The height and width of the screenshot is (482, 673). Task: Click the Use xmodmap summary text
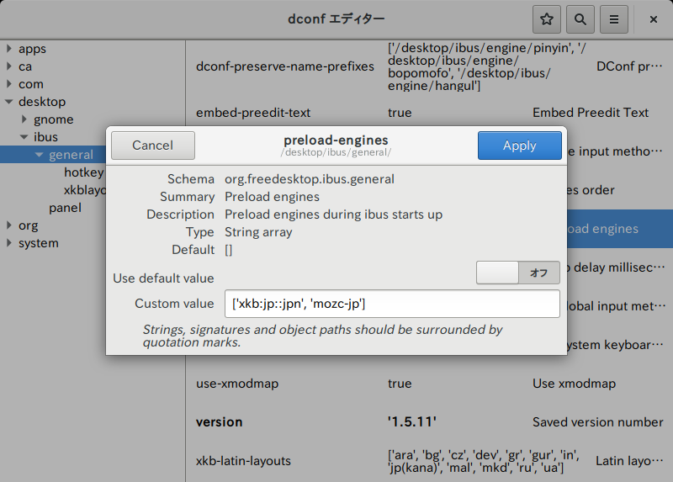(x=575, y=384)
